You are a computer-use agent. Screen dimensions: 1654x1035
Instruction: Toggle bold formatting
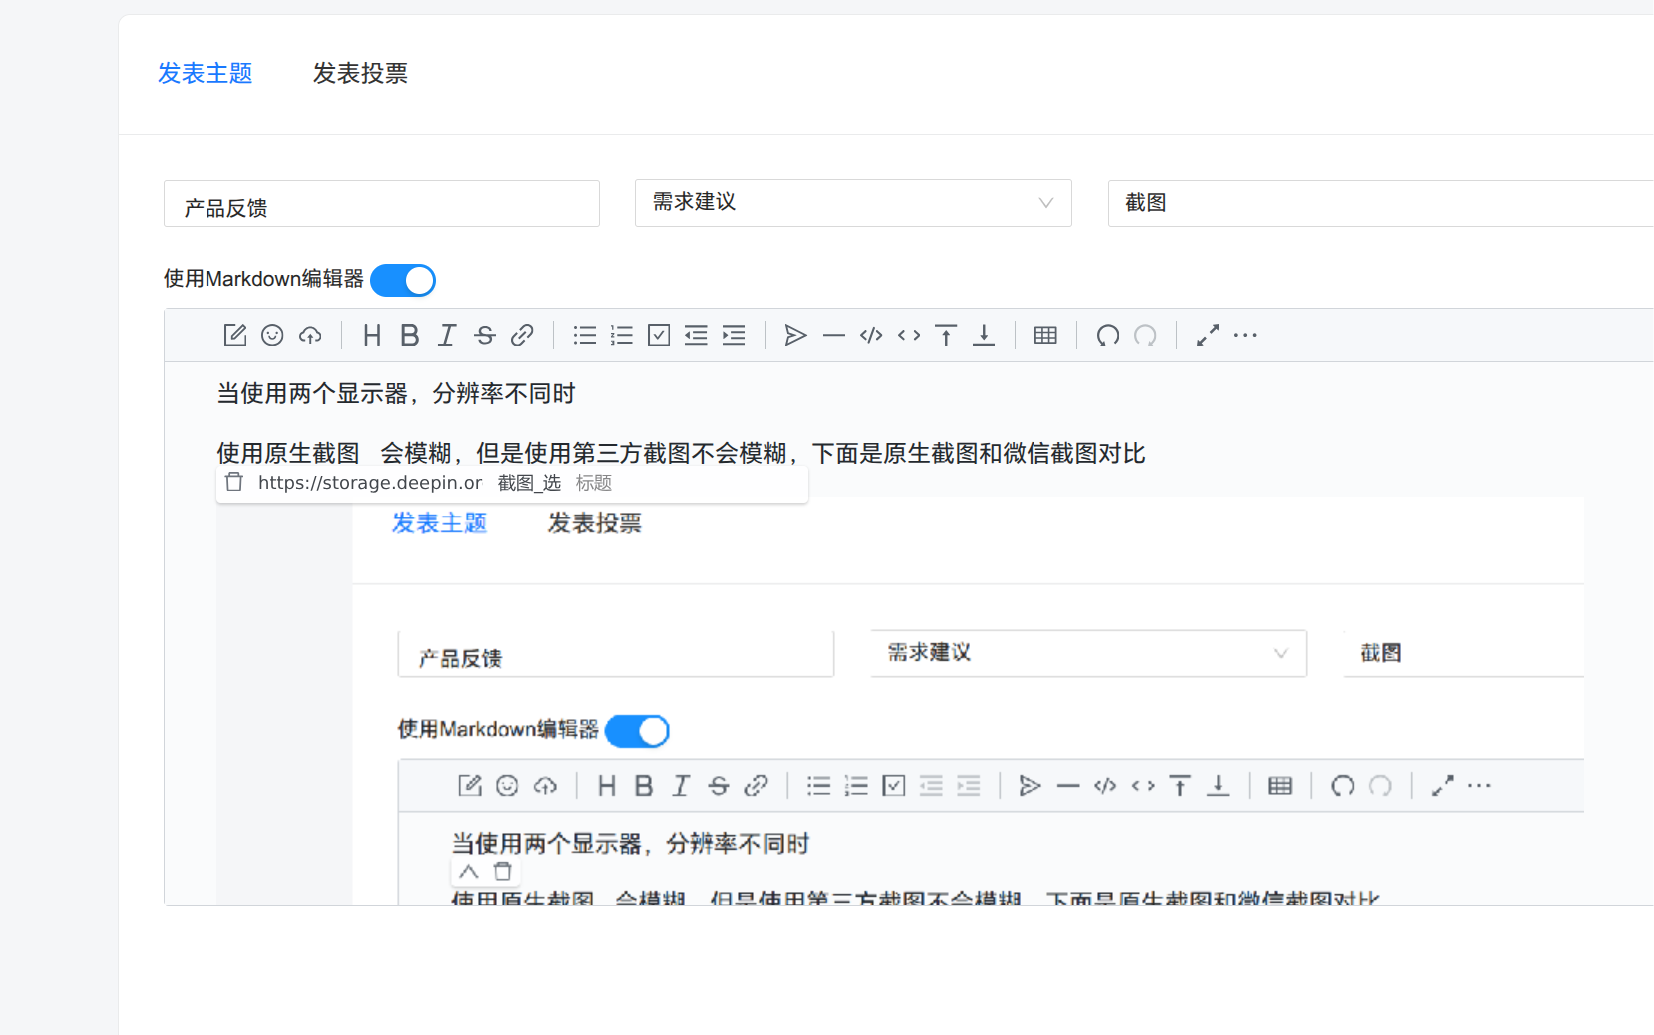click(409, 335)
